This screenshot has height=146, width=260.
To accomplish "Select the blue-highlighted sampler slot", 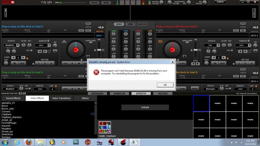I will [201, 103].
